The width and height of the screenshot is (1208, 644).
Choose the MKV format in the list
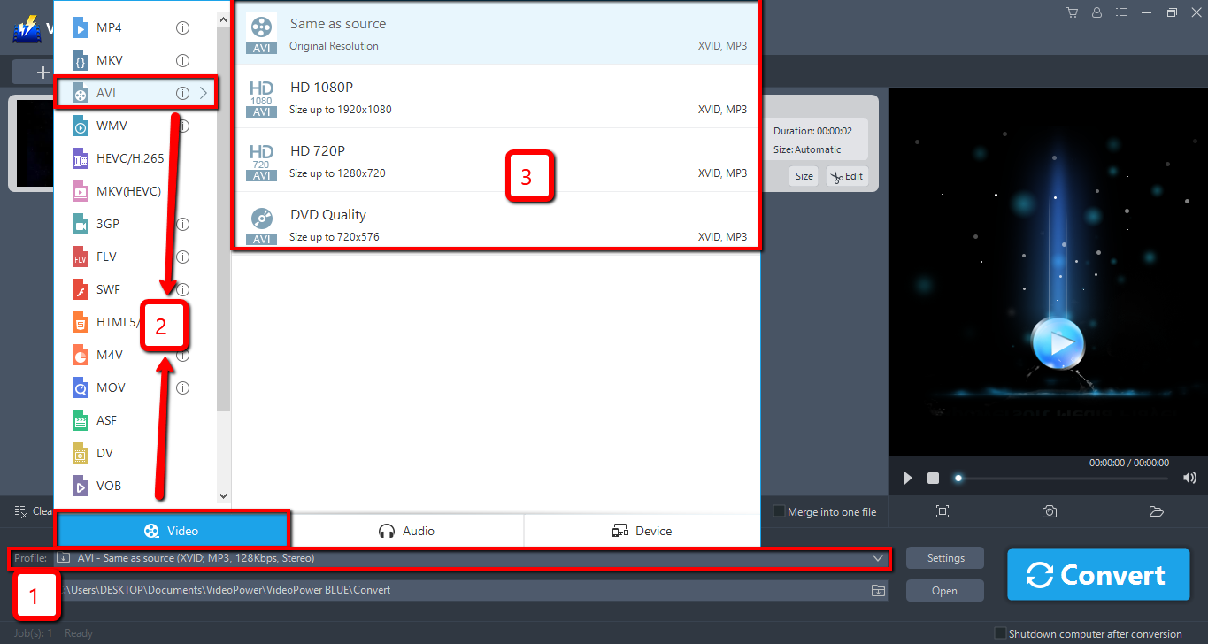[107, 60]
